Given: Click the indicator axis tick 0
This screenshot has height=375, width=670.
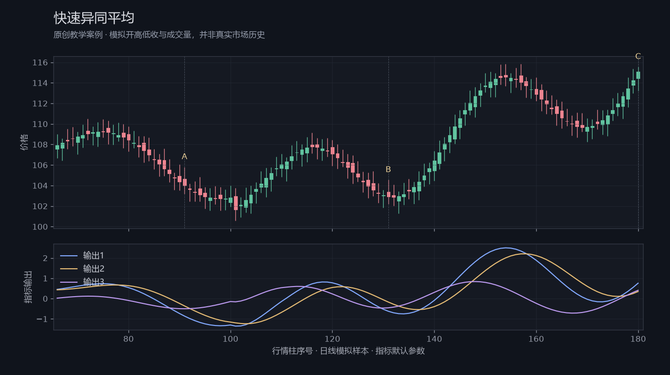Looking at the screenshot, I should click(x=45, y=299).
